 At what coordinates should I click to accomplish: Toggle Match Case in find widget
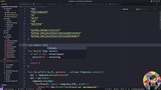click(x=137, y=9)
